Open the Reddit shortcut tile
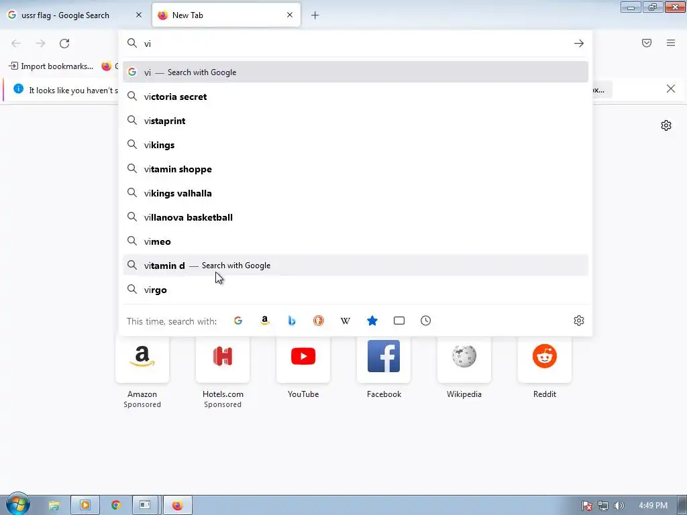Screen dimensions: 687x515 tap(545, 359)
